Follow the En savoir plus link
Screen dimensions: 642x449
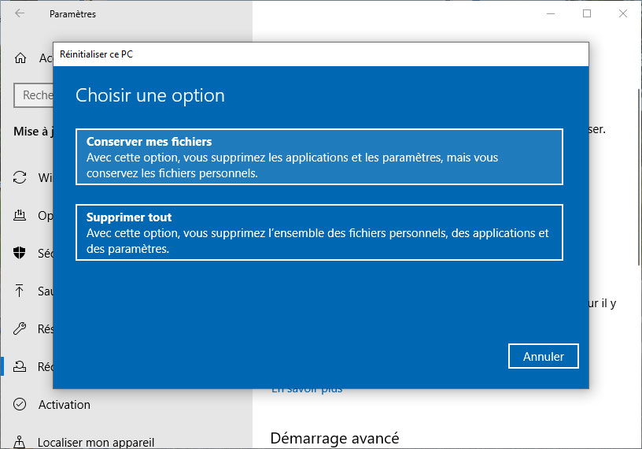(x=307, y=390)
